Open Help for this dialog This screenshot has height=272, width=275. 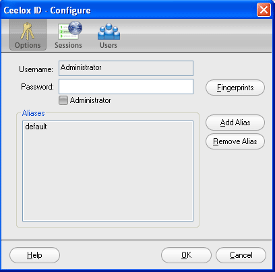coord(34,255)
